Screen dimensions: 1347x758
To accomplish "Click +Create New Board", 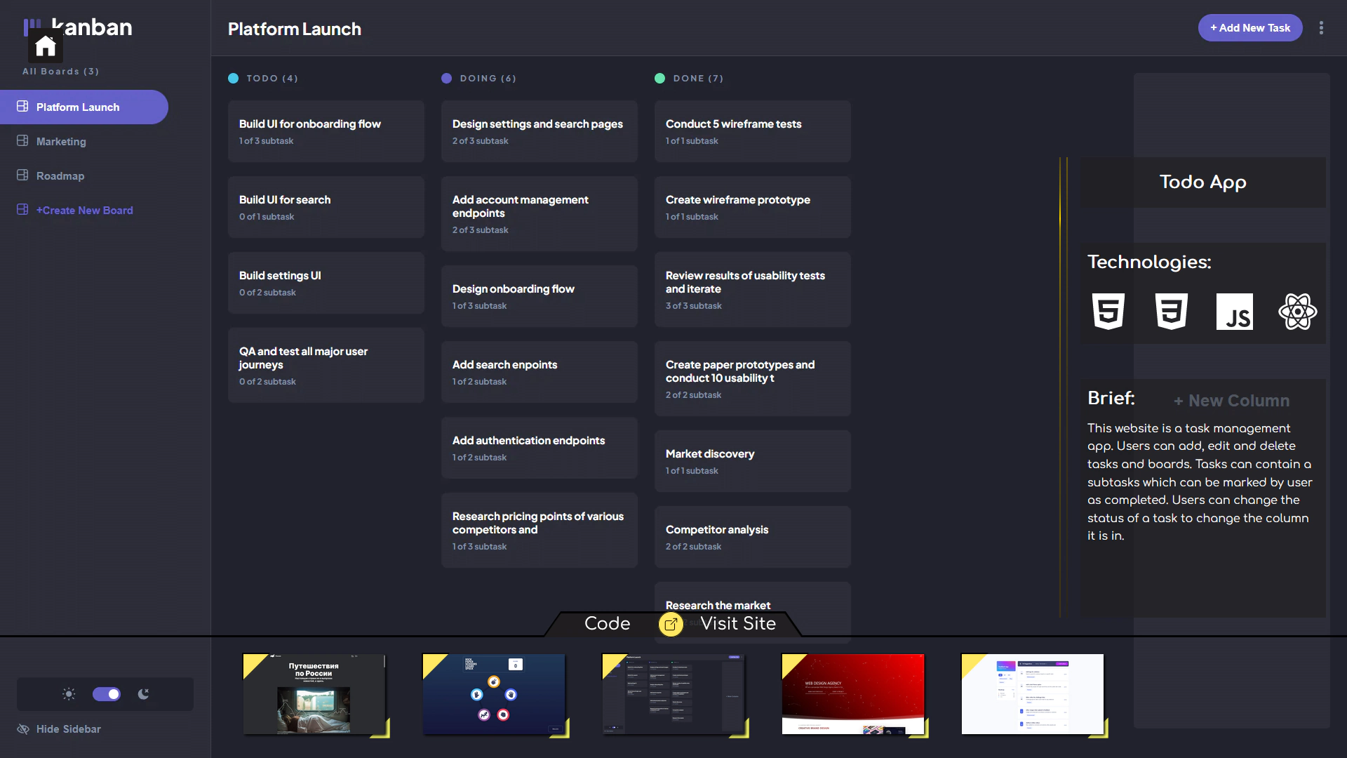I will [x=84, y=210].
